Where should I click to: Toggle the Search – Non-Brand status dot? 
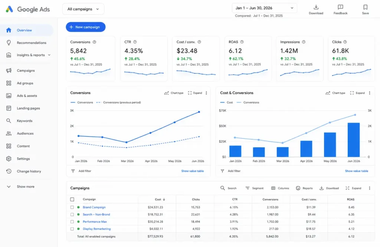[78, 215]
